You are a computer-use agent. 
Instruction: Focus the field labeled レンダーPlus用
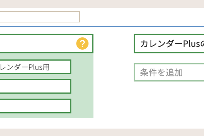tap(35, 67)
